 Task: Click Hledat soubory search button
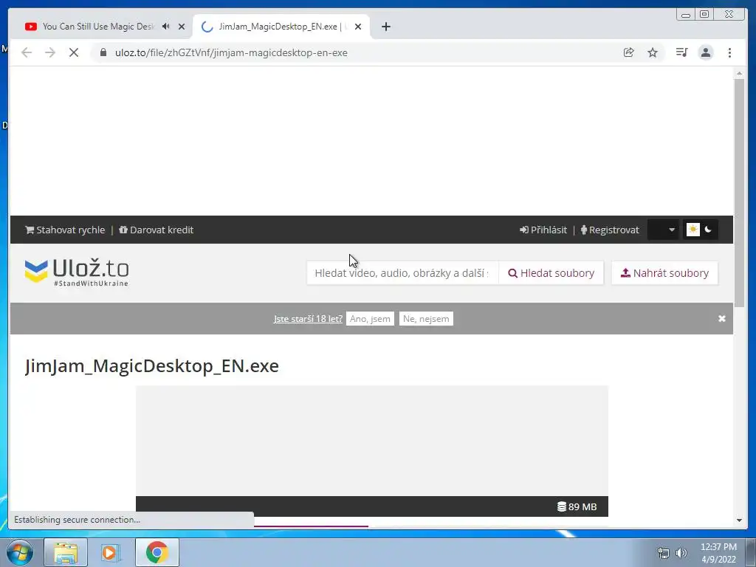(x=551, y=273)
